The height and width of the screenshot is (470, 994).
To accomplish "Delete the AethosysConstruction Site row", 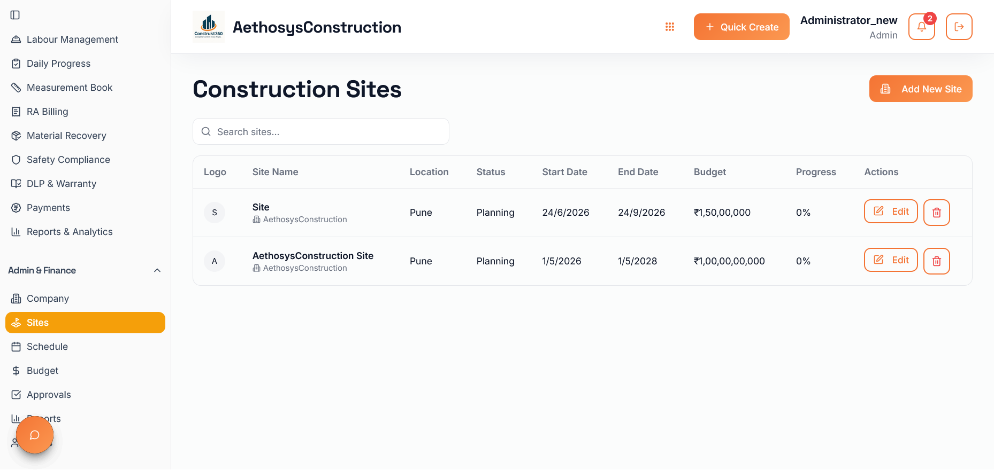I will click(937, 261).
